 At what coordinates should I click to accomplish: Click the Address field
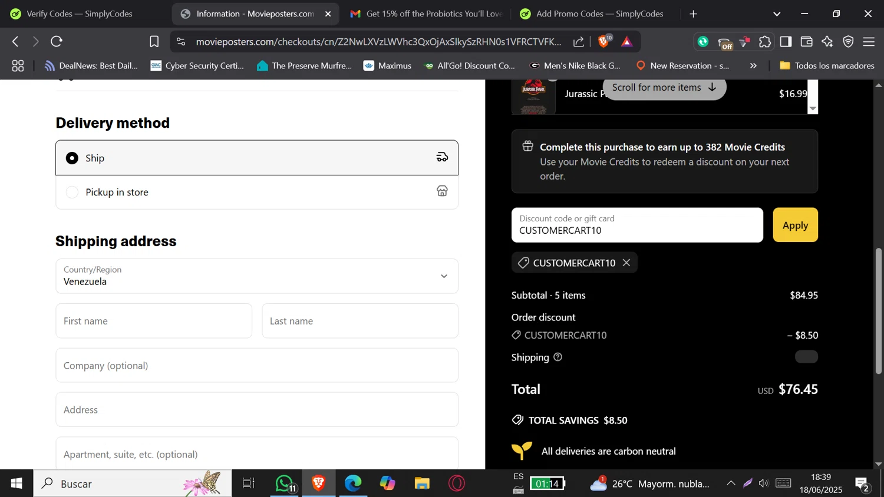coord(257,410)
